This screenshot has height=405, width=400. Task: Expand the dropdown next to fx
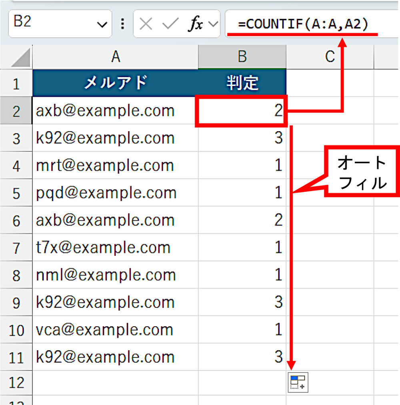pos(213,24)
